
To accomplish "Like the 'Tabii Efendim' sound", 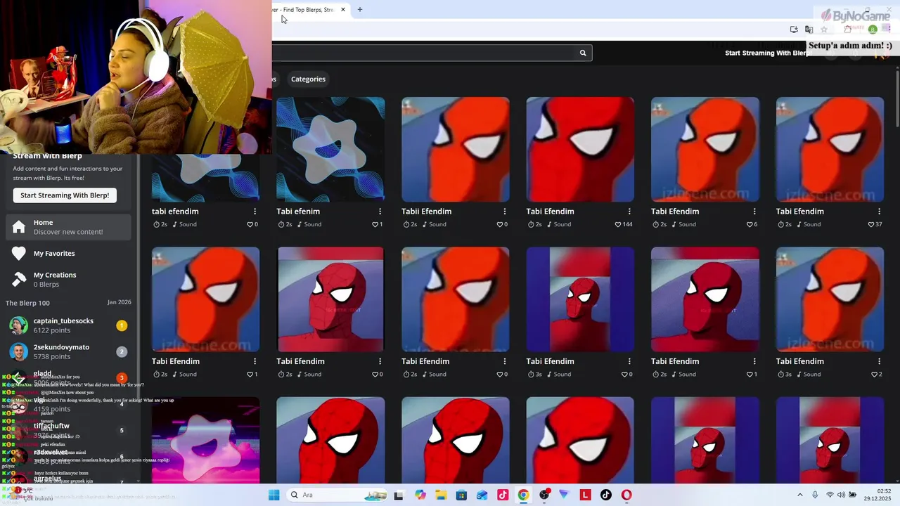I will [x=500, y=224].
